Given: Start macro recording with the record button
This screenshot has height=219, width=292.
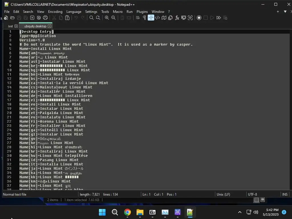Looking at the screenshot, I should coord(199,18).
